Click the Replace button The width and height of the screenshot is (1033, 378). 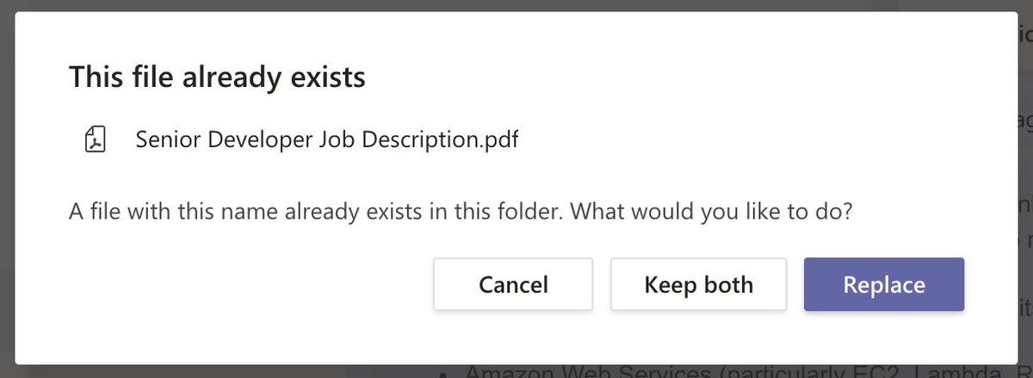point(884,284)
